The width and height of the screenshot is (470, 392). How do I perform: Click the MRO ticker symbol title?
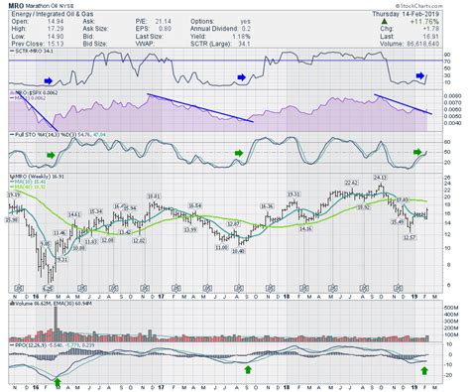point(16,6)
